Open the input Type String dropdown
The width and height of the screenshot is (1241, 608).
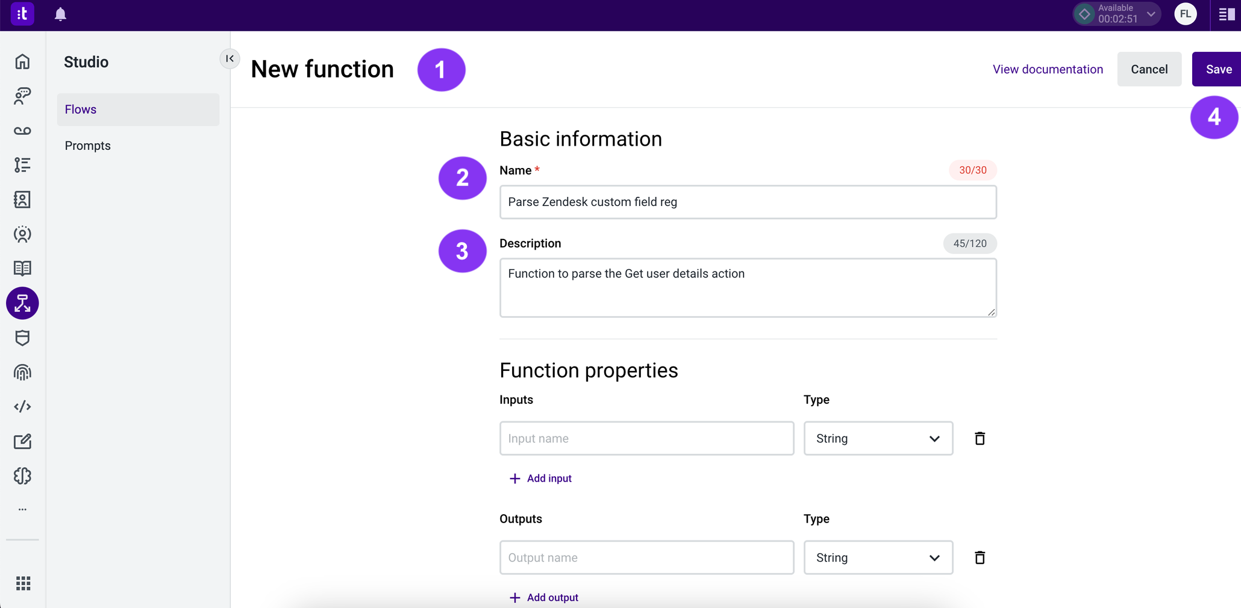coord(878,438)
